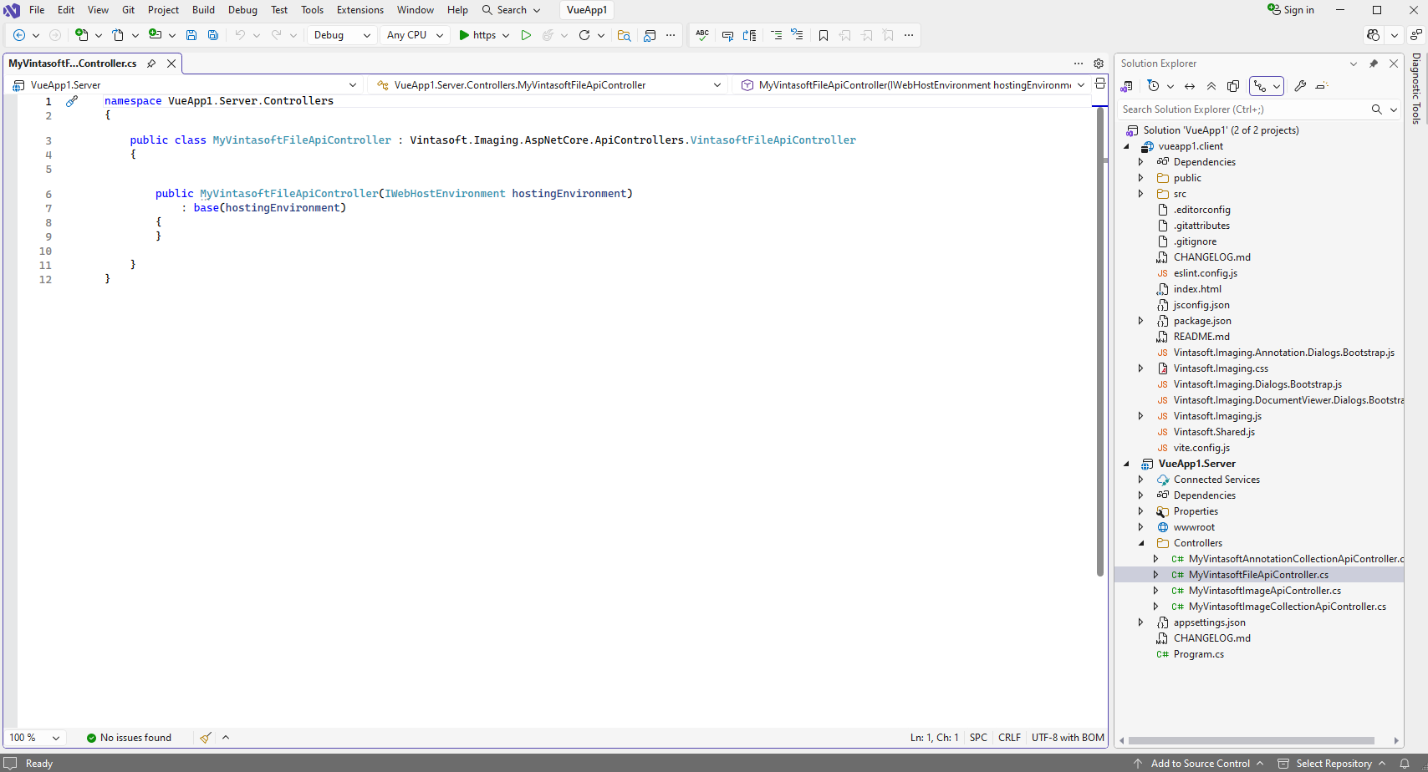This screenshot has width=1428, height=772.
Task: Open Solution Explorer properties wrench icon
Action: tap(1300, 86)
